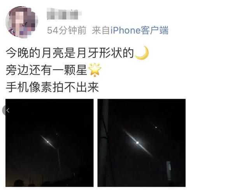Click the white building in the right photo
Image resolution: width=249 pixels, height=196 pixels.
(x=168, y=171)
